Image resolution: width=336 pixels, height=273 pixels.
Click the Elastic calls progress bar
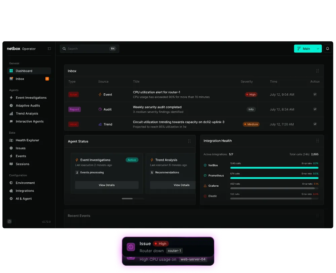pos(274,198)
